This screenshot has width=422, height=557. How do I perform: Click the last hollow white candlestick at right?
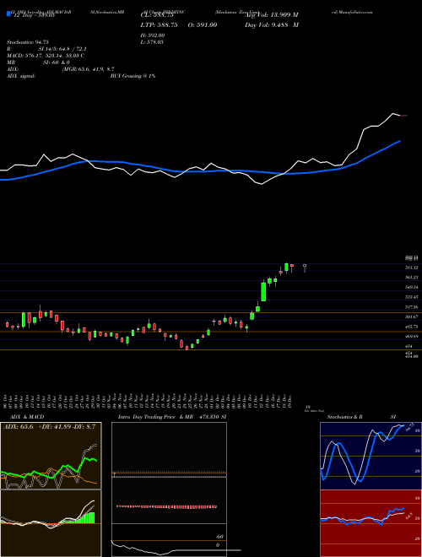(305, 268)
